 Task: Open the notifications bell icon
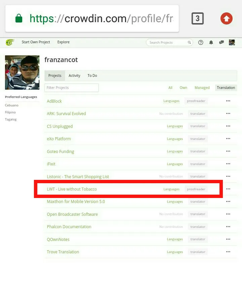click(211, 42)
